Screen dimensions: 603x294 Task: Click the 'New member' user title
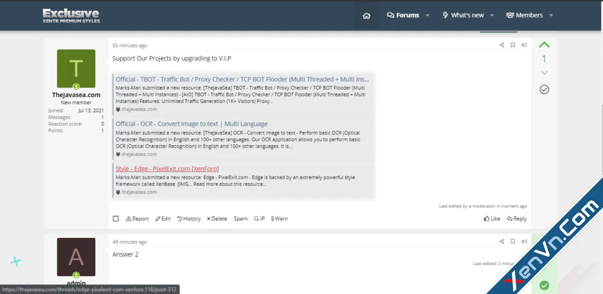click(x=76, y=102)
